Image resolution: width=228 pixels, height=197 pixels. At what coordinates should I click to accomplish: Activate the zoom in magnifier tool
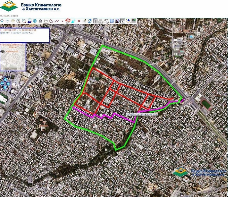pos(18,21)
